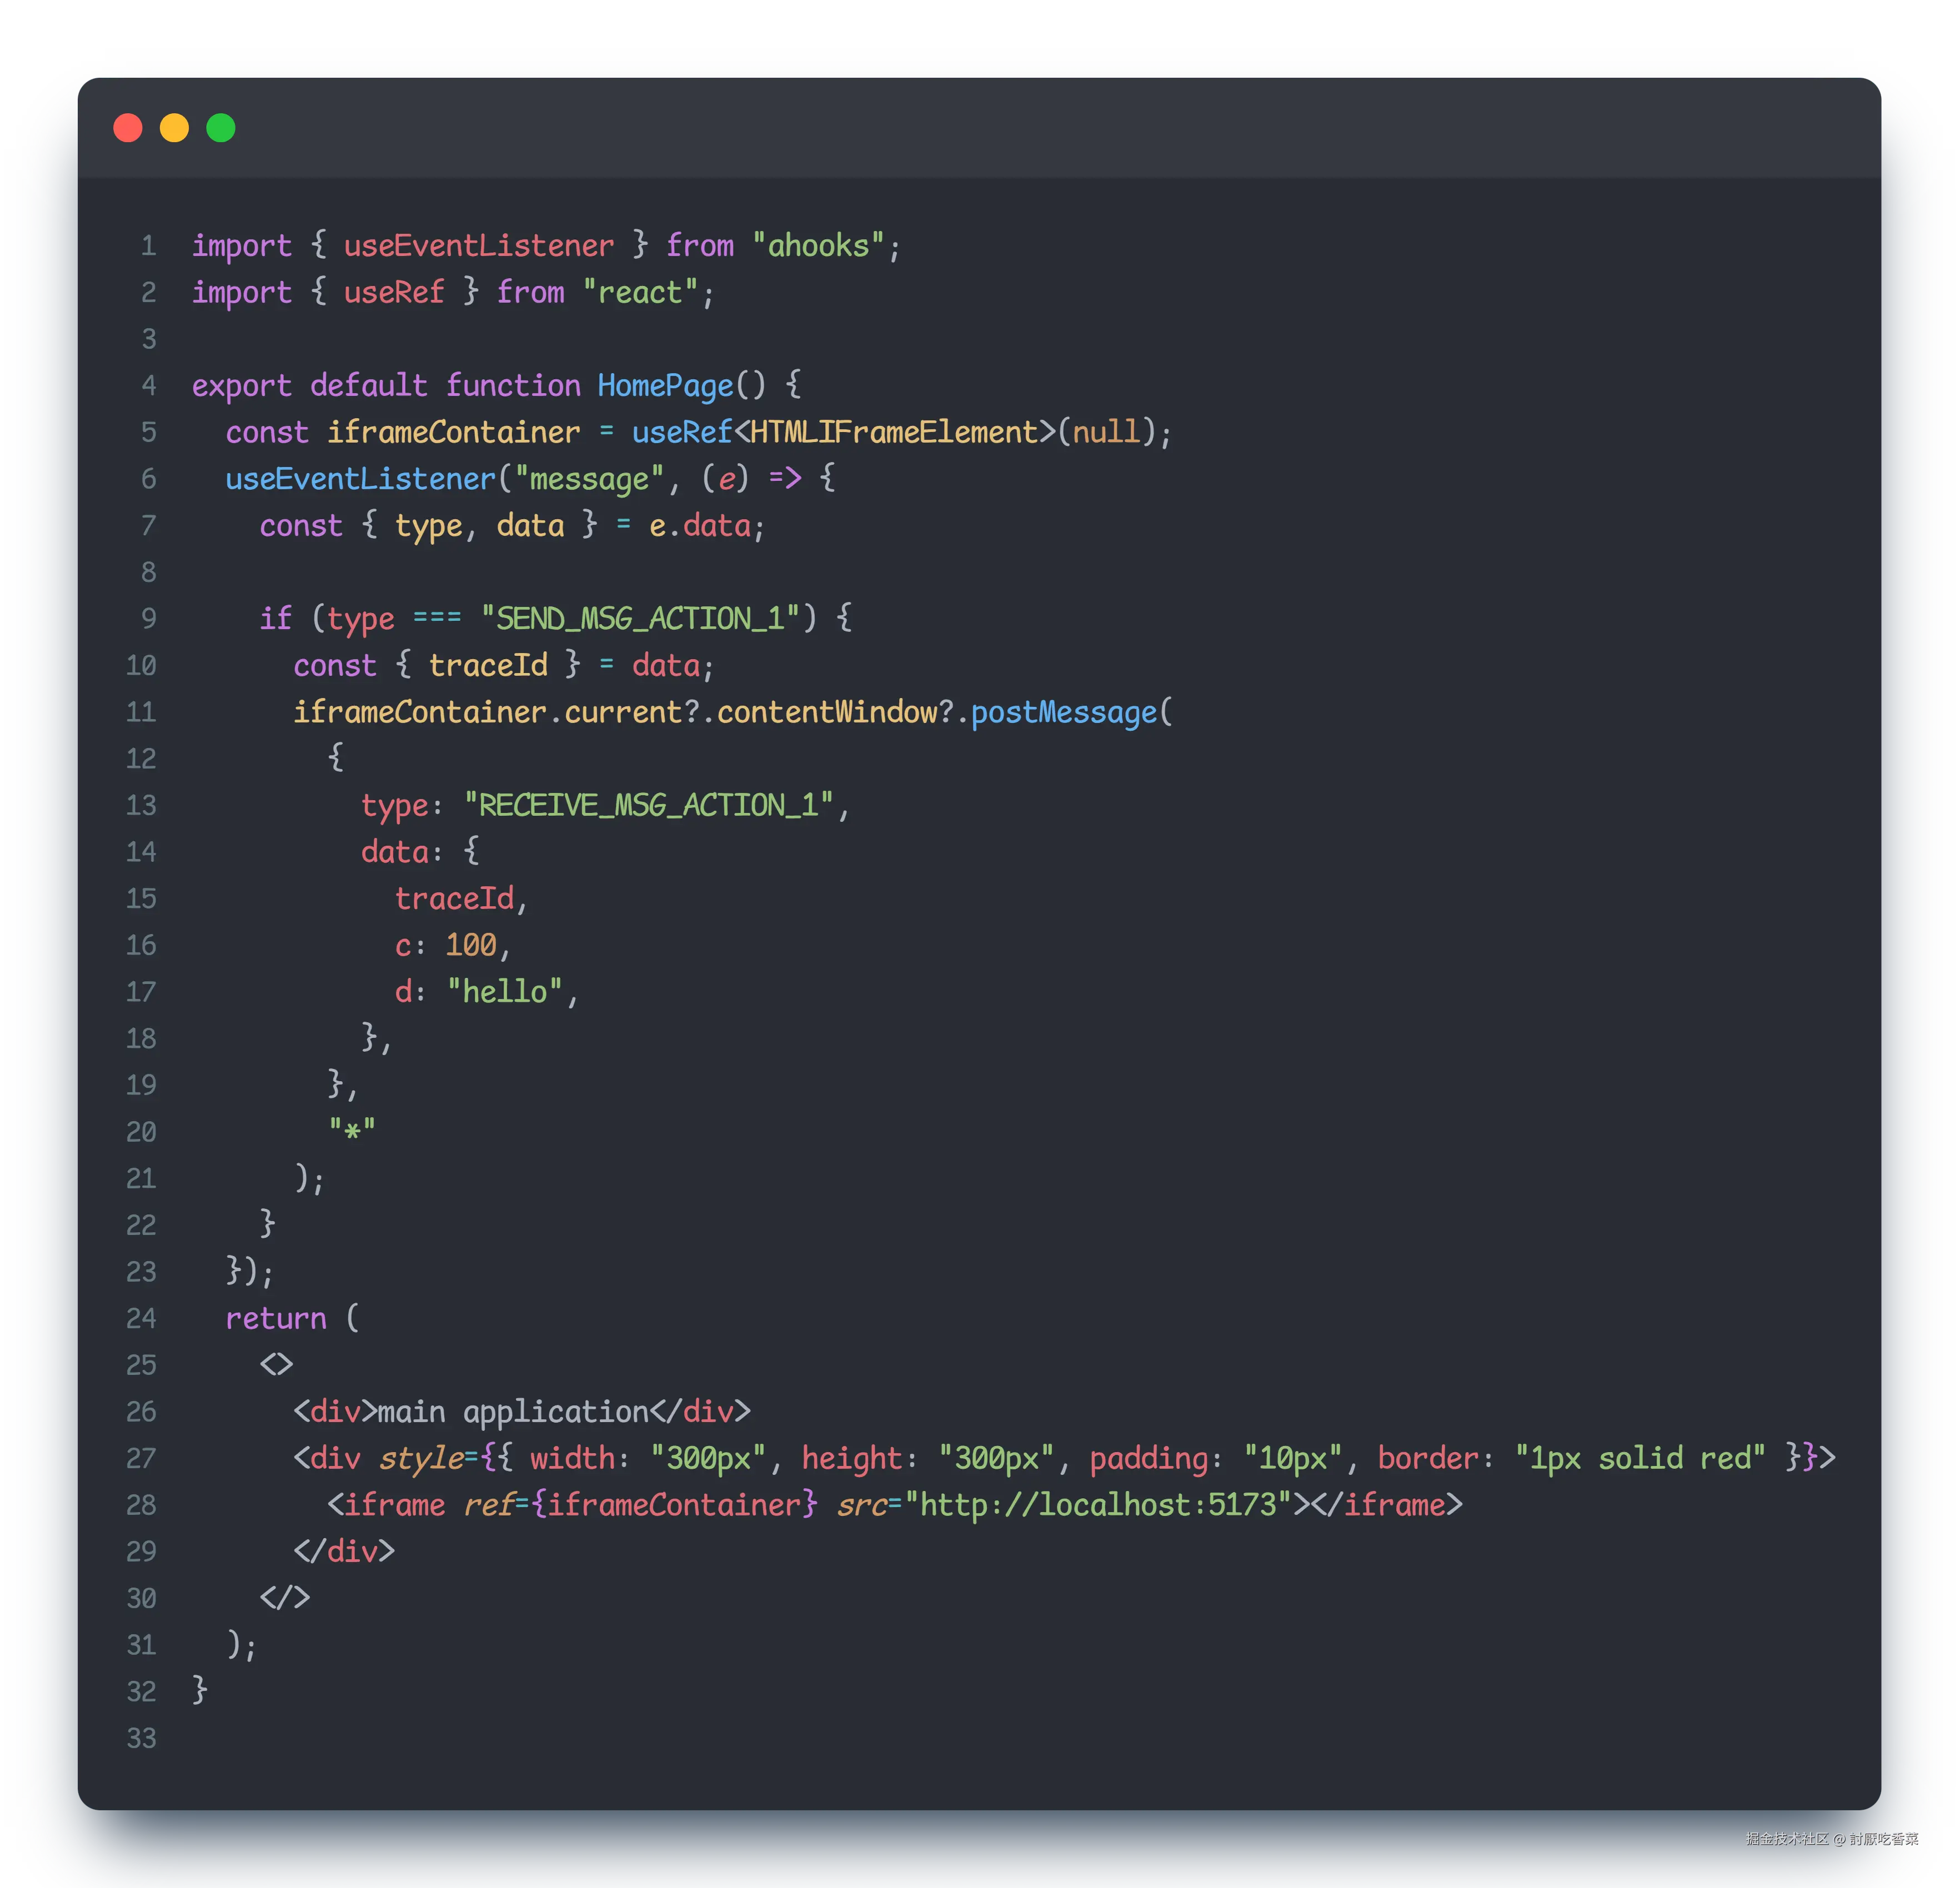Click the "*" target origin string

[x=352, y=1132]
